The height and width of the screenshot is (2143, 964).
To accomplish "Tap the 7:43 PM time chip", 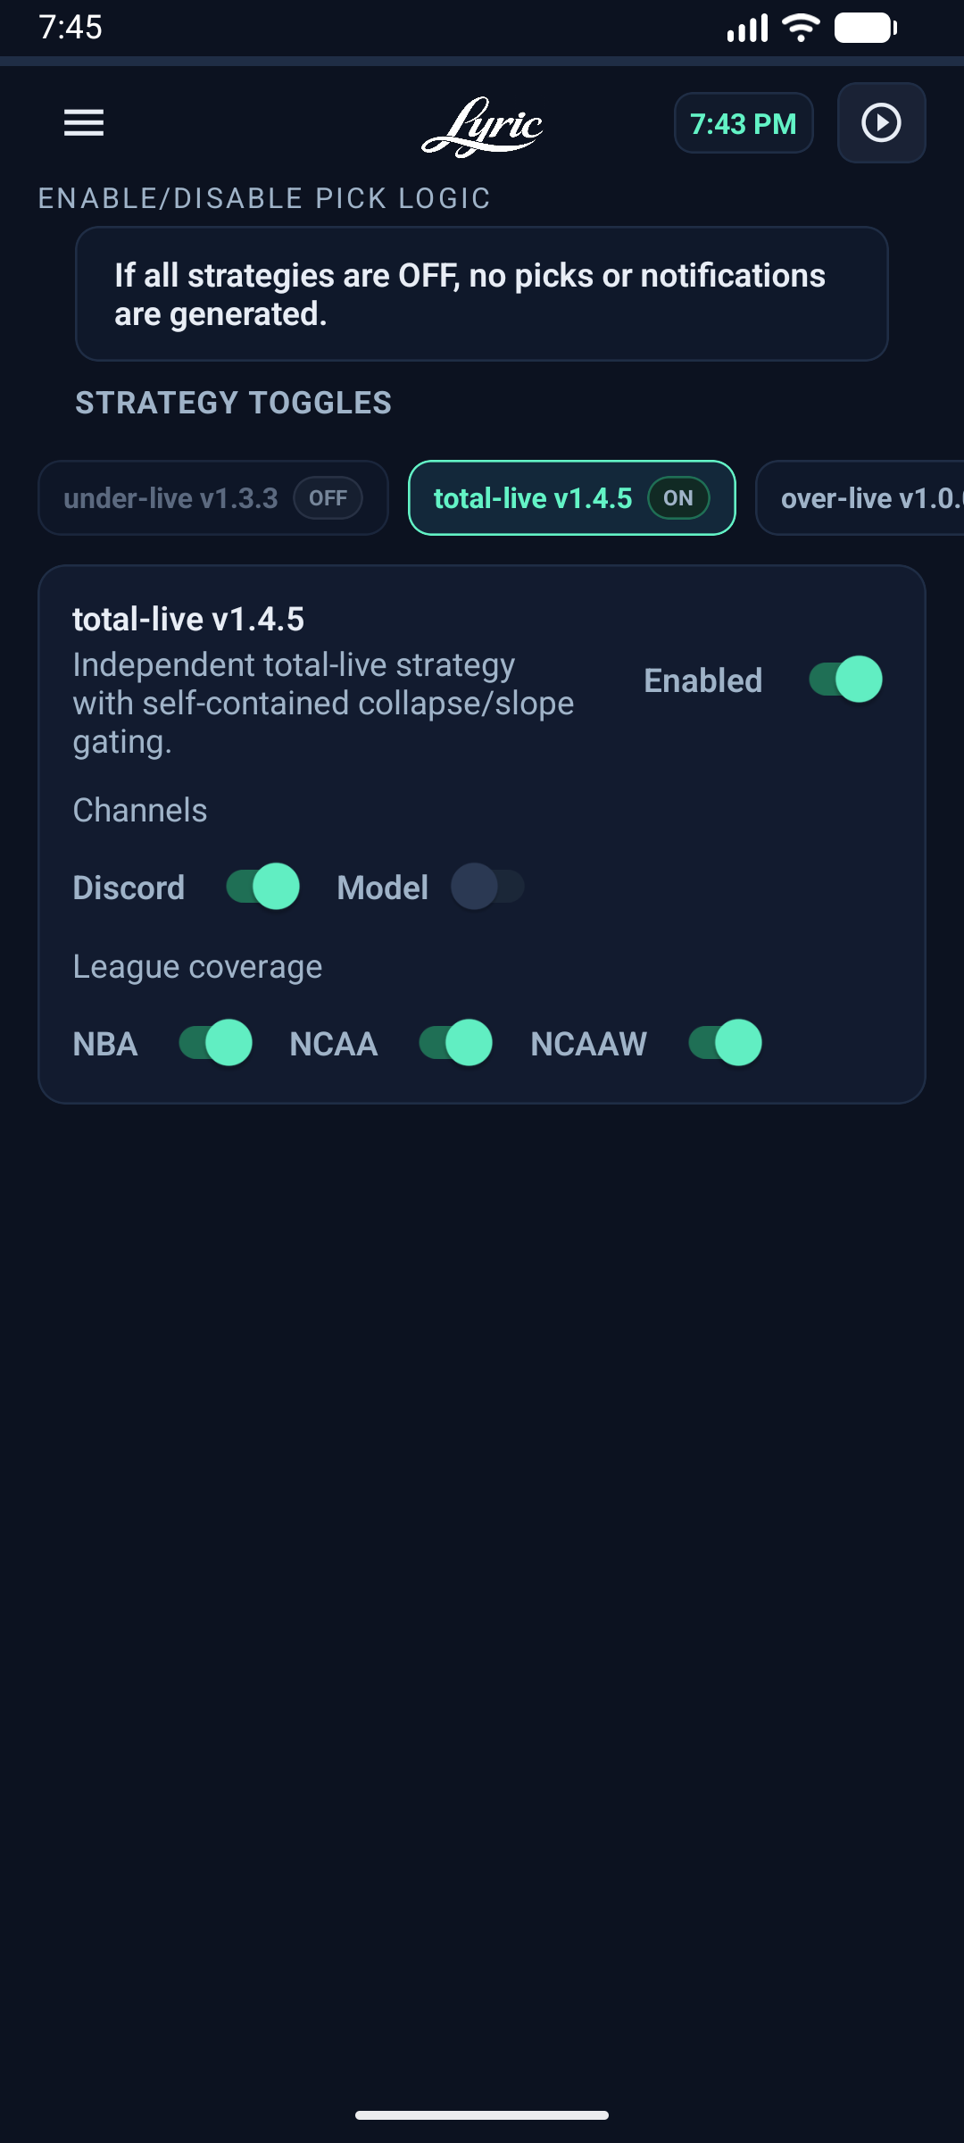I will (x=744, y=123).
